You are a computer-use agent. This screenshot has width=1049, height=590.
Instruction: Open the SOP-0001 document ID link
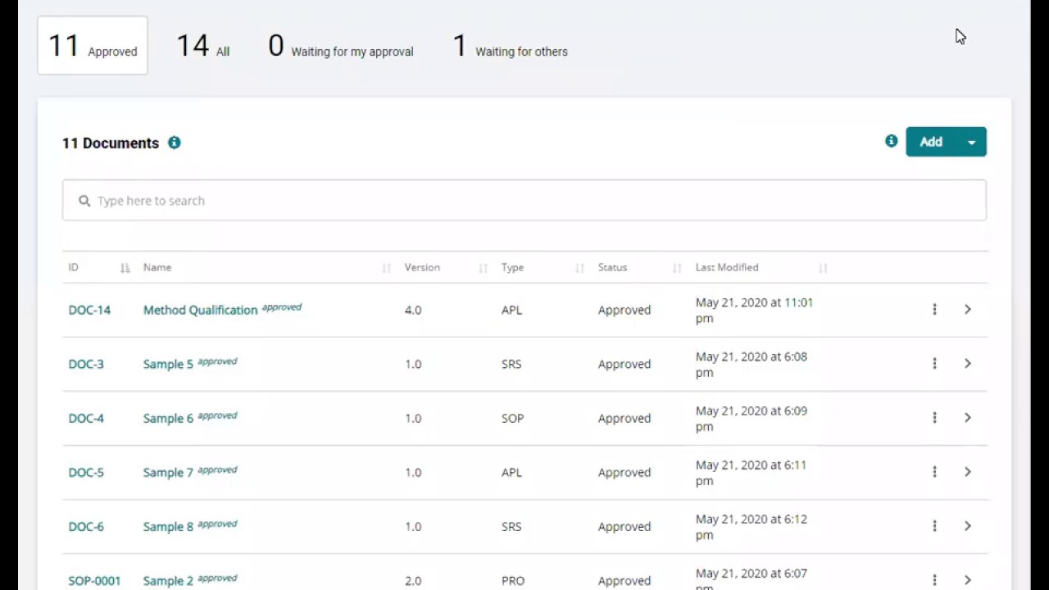click(x=94, y=580)
